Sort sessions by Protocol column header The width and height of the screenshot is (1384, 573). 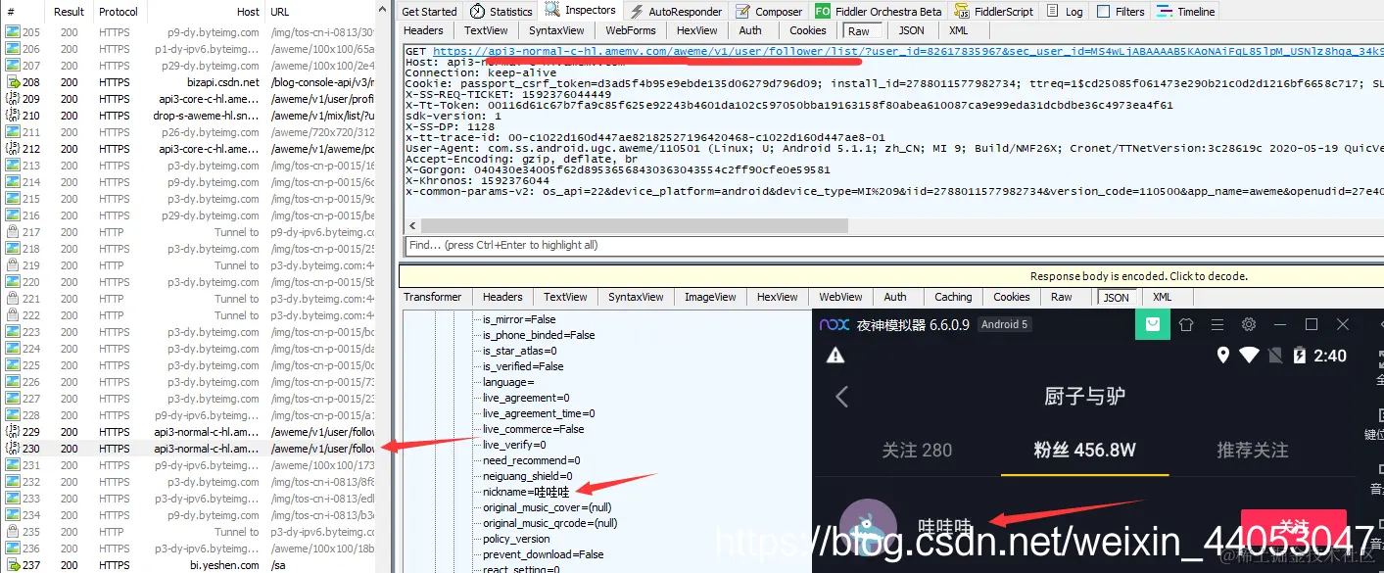119,12
